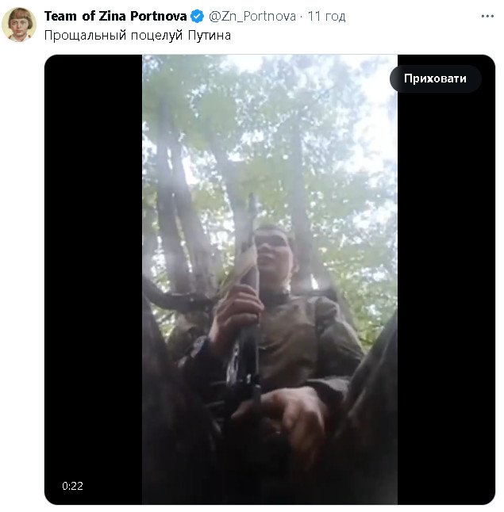
Task: Click the @Zn_Portnova handle
Action: [252, 17]
